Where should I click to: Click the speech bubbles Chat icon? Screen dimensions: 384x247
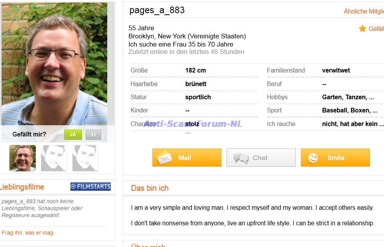pyautogui.click(x=241, y=158)
